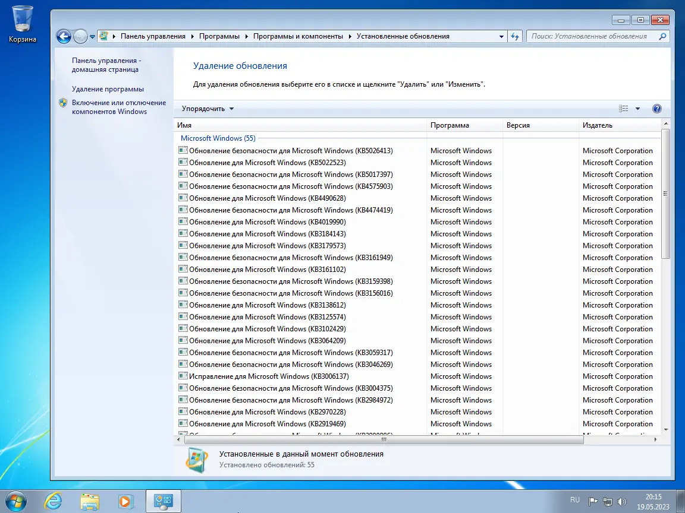Screen dimensions: 685x513
Task: Click the volume speaker tray icon
Action: coord(621,502)
